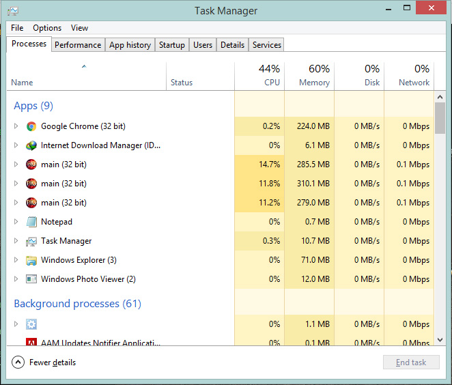Click the Background processes (61) heading

(x=78, y=304)
